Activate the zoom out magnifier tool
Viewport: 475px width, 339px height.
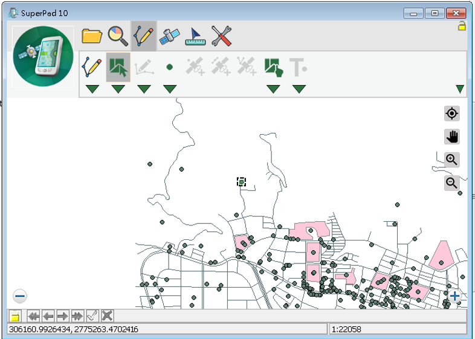(451, 183)
